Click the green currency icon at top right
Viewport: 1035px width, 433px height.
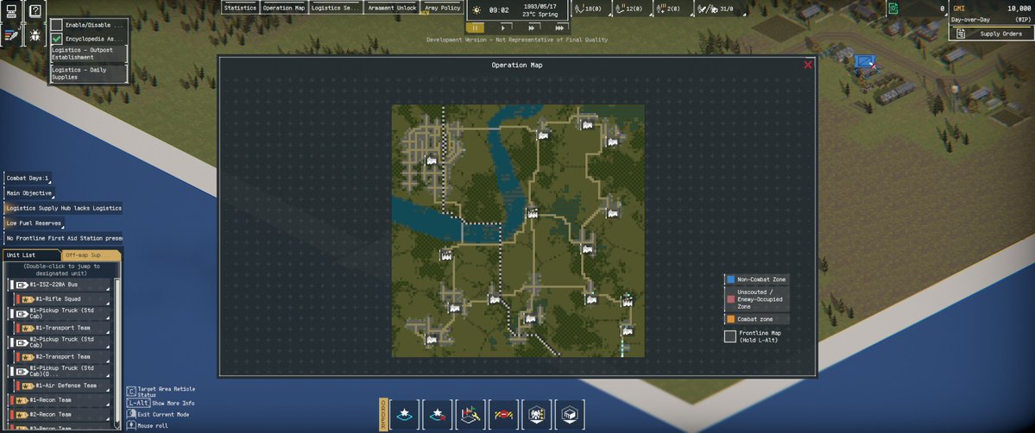pos(893,9)
